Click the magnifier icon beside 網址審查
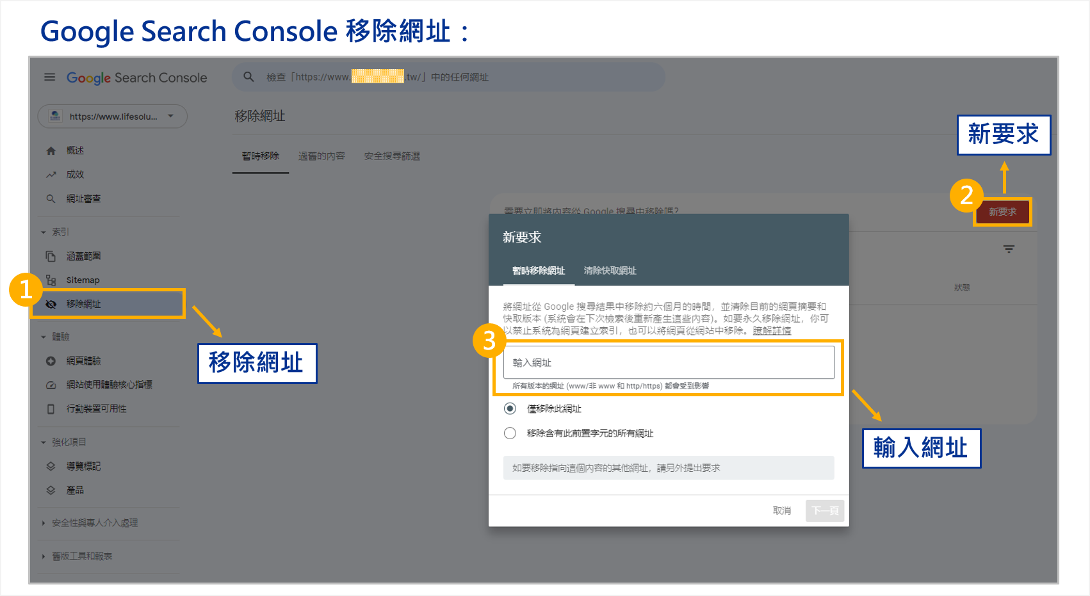The image size is (1090, 596). coord(51,199)
